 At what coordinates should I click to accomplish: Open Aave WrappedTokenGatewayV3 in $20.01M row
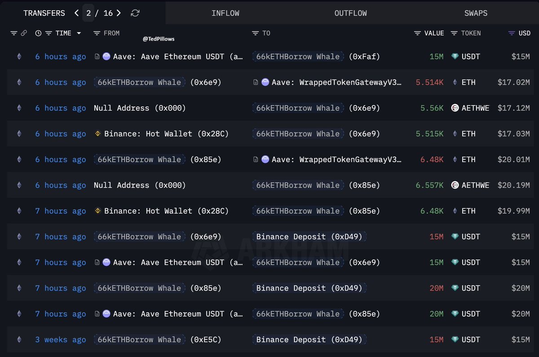(336, 159)
